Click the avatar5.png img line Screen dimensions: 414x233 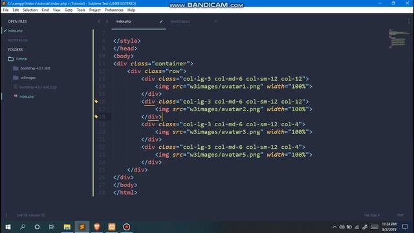coord(234,155)
